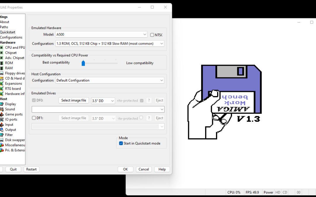This screenshot has width=316, height=197.
Task: Select Adv. Chipset in the tree
Action: pos(15,58)
